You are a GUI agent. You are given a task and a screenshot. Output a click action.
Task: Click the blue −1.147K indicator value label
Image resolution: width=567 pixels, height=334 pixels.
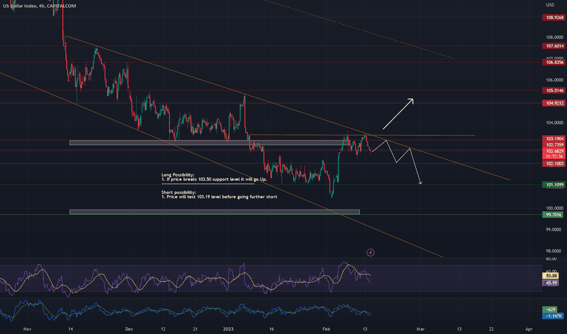tap(553, 316)
